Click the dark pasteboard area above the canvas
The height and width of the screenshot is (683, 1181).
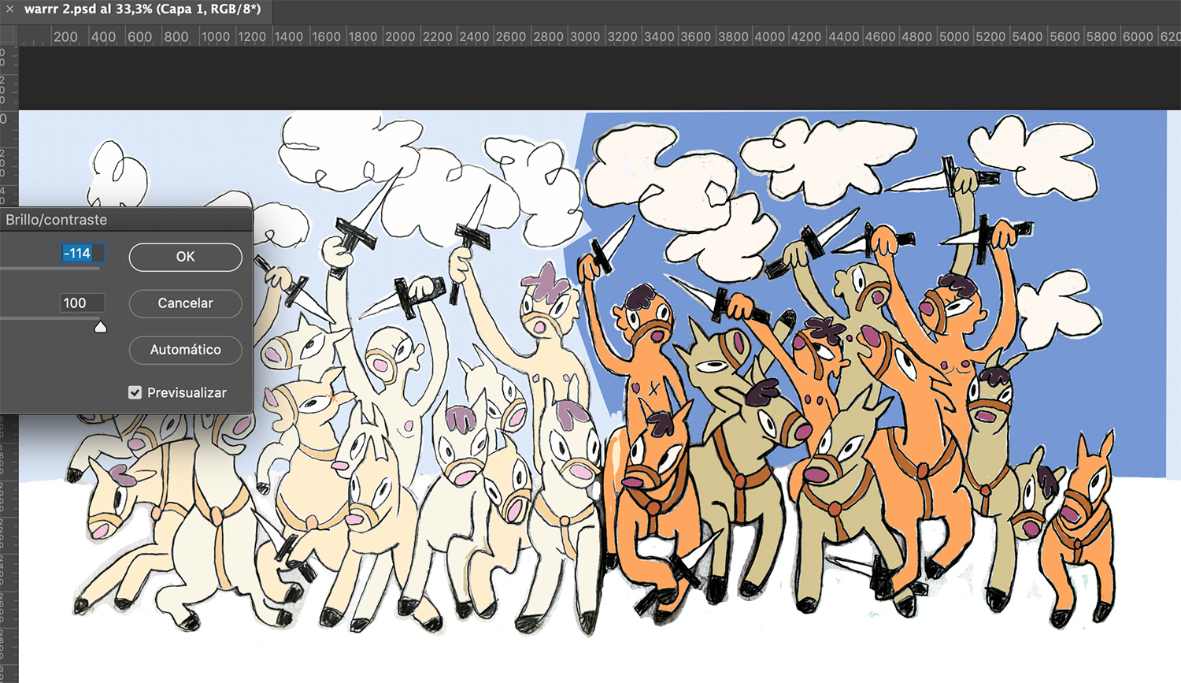coord(598,77)
